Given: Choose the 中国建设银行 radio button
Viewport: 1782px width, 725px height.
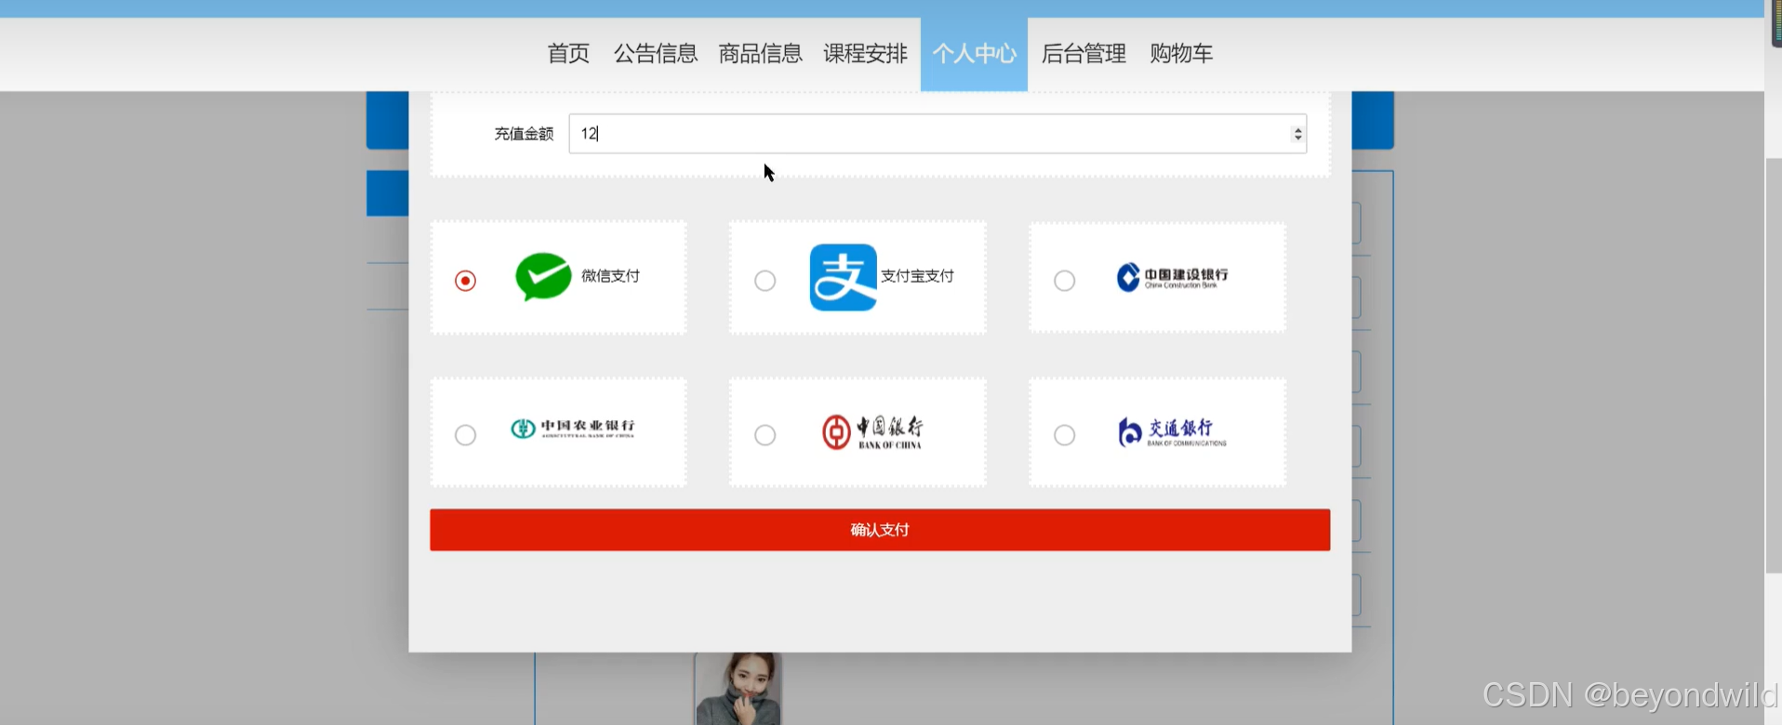Looking at the screenshot, I should coord(1064,281).
